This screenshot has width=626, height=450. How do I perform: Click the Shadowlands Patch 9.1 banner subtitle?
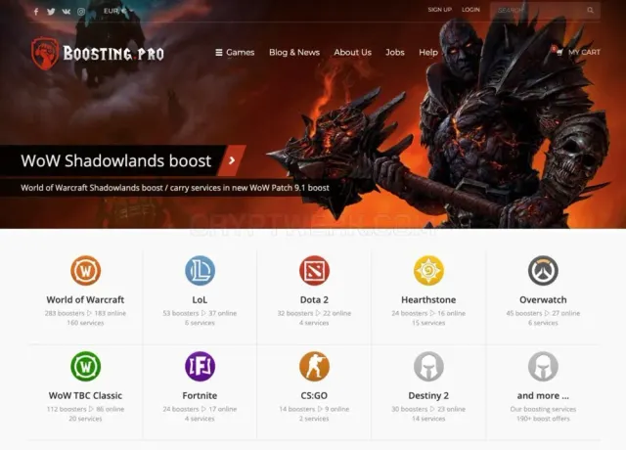point(175,188)
